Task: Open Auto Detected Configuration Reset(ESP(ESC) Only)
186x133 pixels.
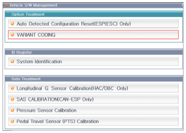Action: click(74, 24)
